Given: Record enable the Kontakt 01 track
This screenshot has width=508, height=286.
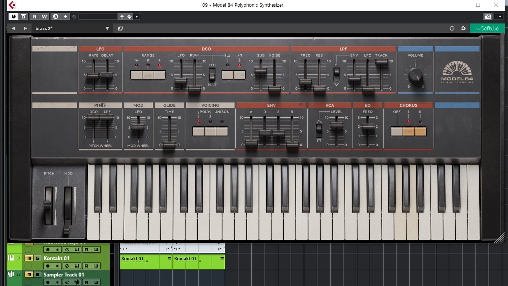Looking at the screenshot, I should tap(48, 266).
